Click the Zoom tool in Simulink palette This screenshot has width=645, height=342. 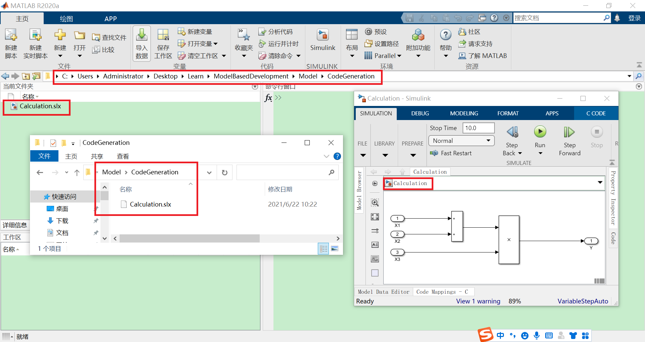(375, 203)
